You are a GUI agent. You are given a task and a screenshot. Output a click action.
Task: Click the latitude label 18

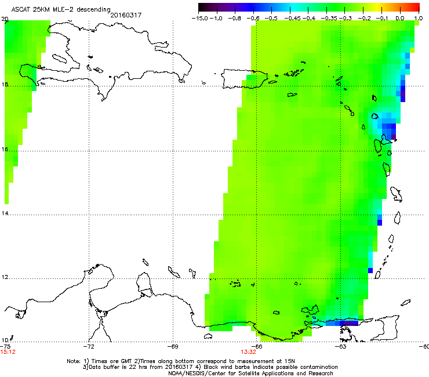click(x=5, y=85)
